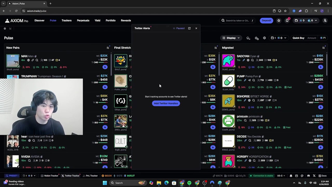332x187 pixels.
Task: Expand the Pulse wallet selector dropdown
Action: [279, 38]
